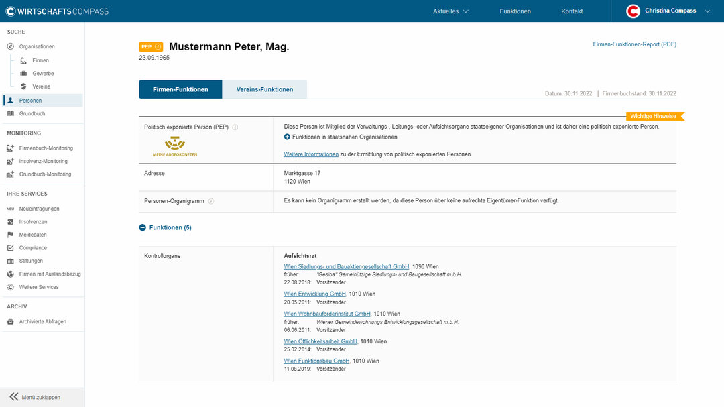Image resolution: width=724 pixels, height=407 pixels.
Task: Open Firmen-Funktionen-Report (PDF) link
Action: pyautogui.click(x=634, y=44)
